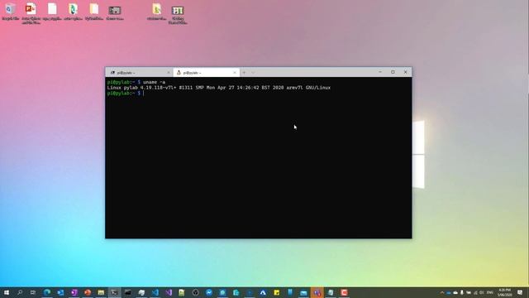Minimize the terminal window
Screen dimensions: 529x298
coord(380,72)
